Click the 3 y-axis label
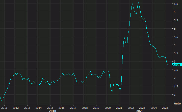The image size is (182, 112). (175, 62)
